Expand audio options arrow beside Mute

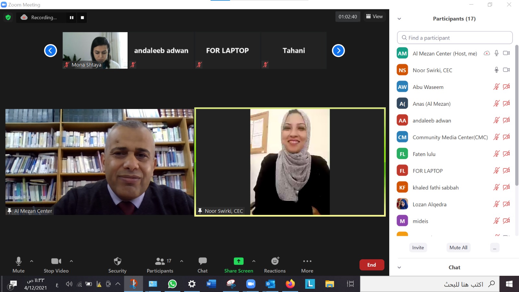point(31,261)
